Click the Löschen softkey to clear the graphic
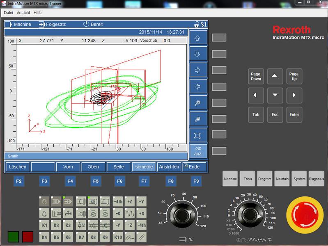Viewport: 328px width, 246px height. (x=18, y=167)
